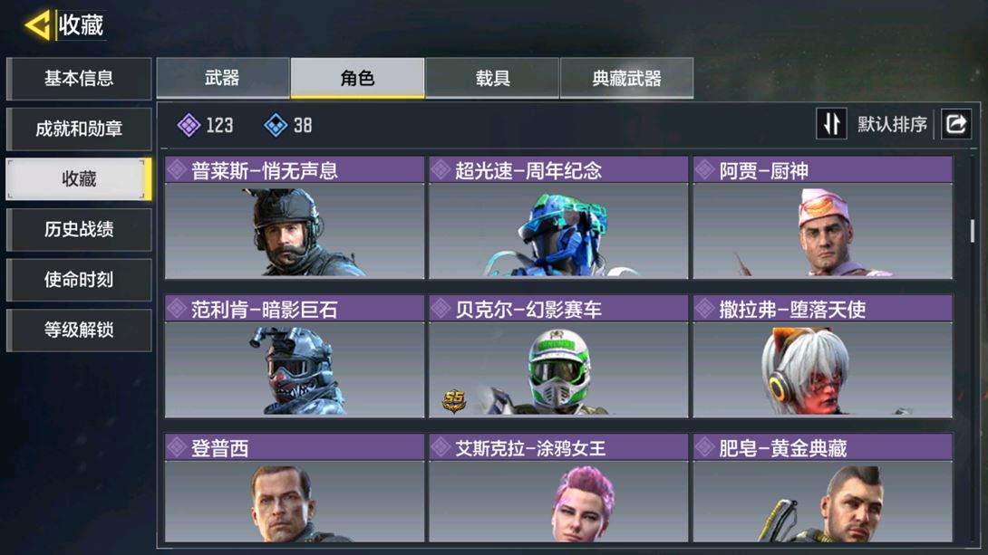The height and width of the screenshot is (555, 988).
Task: Open the 典藏武器 tab
Action: (x=627, y=78)
